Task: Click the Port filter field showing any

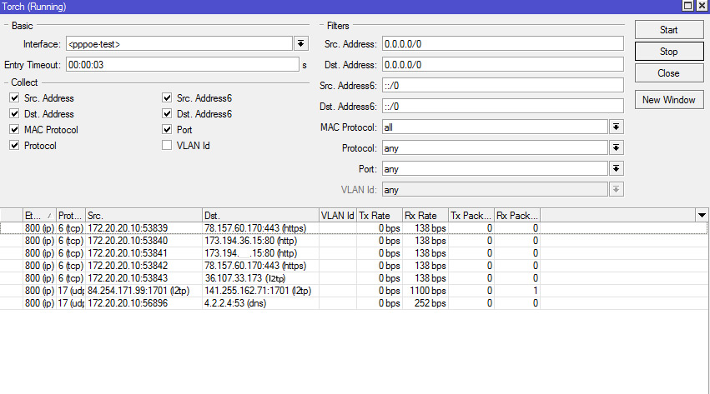Action: click(495, 168)
